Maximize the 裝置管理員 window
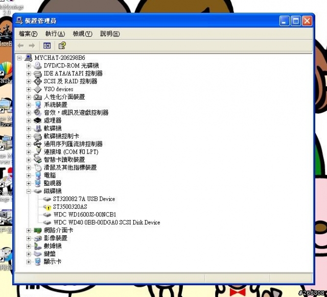Screen dimensions: 327x297 [296, 21]
